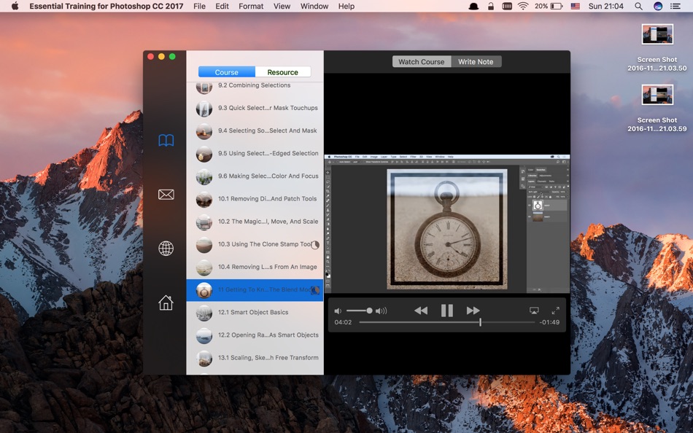Click the hat icon in menu bar

pos(473,6)
